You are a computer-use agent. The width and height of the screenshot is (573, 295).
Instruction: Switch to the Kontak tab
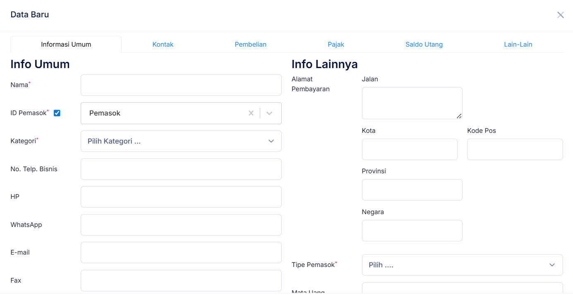click(x=163, y=45)
